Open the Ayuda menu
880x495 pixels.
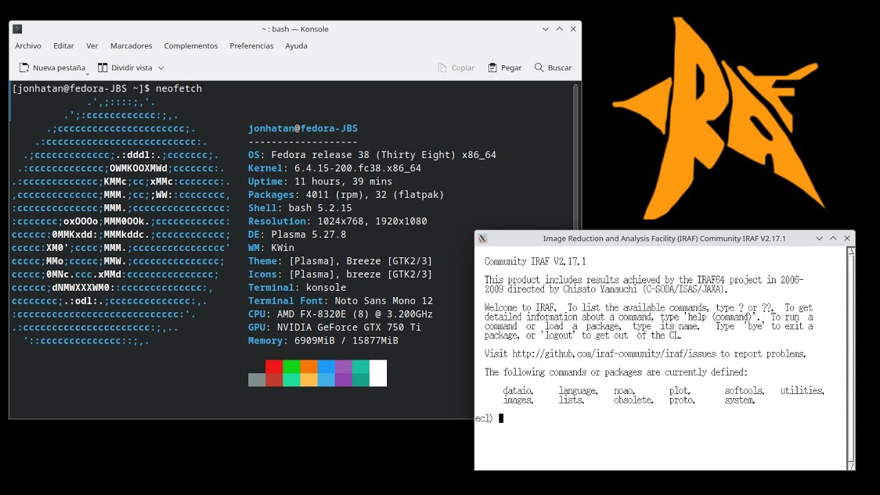coord(296,46)
